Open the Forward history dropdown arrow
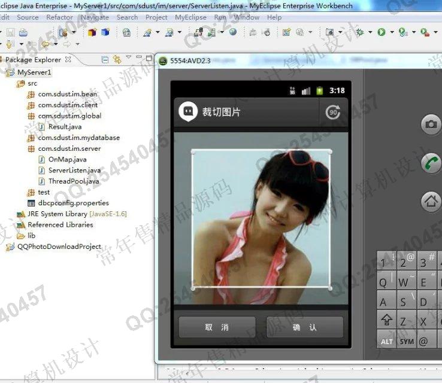 point(77,44)
